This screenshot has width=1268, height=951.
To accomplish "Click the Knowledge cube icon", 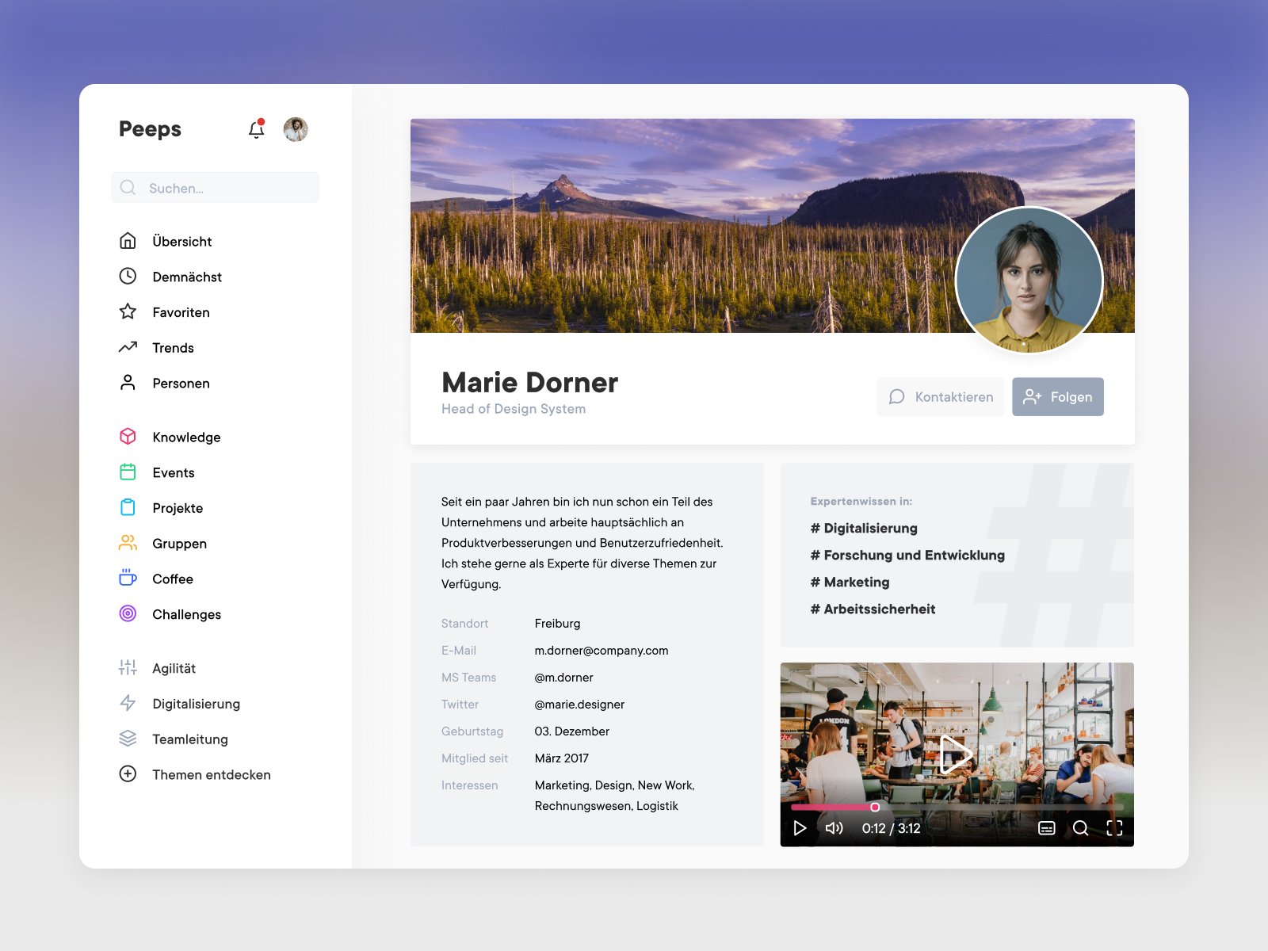I will [x=128, y=437].
